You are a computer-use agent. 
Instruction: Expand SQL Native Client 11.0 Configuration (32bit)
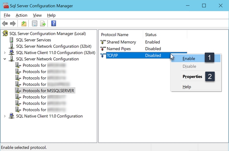pos(5,53)
